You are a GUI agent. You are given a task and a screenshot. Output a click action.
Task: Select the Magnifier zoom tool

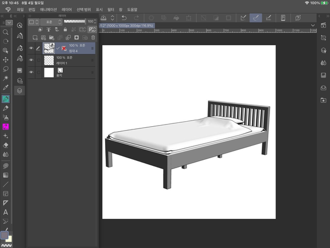click(6, 33)
